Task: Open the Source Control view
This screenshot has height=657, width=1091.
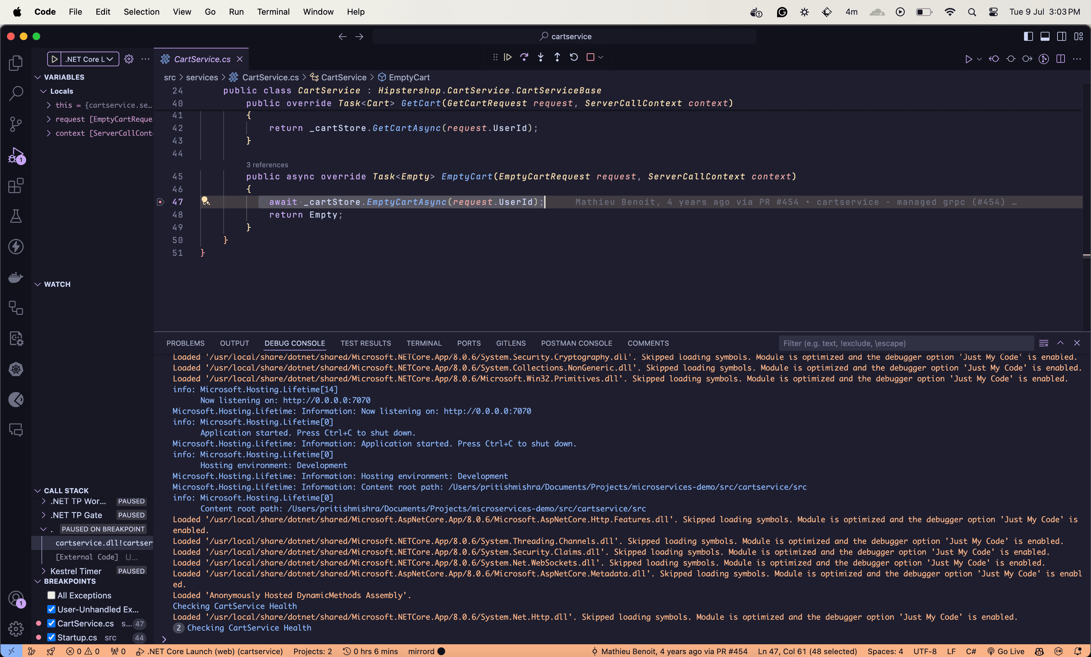Action: point(16,124)
